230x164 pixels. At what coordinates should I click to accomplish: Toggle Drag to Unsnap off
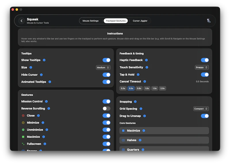(x=205, y=116)
